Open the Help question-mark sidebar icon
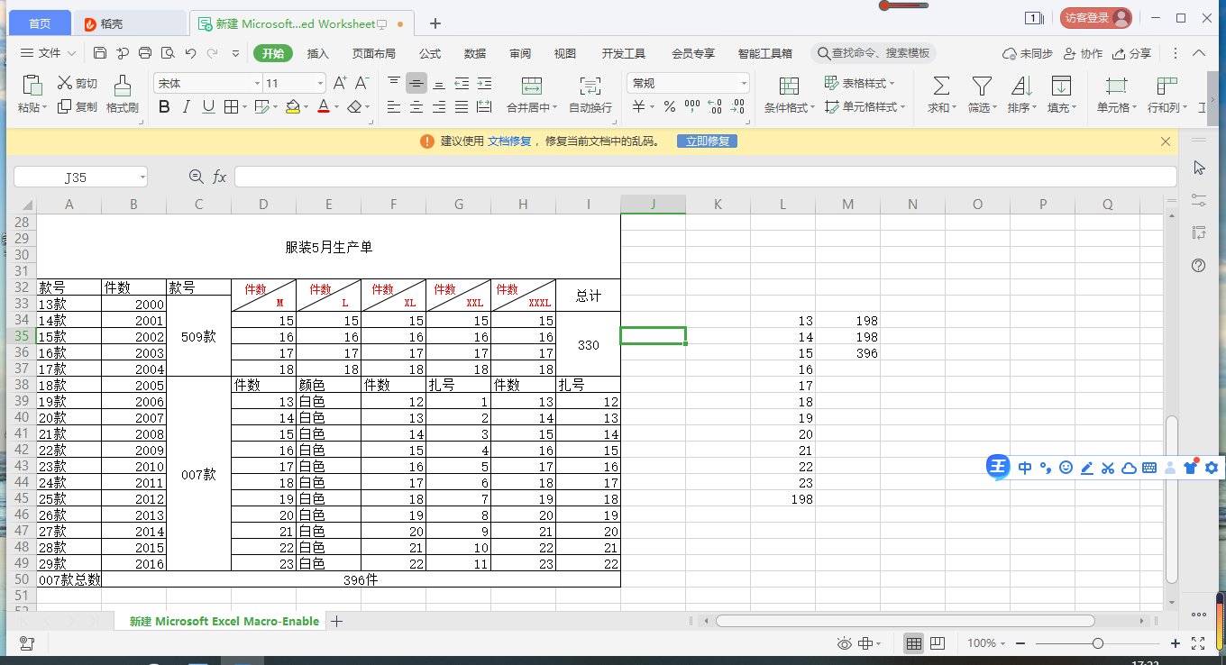Screen dimensions: 1226x665 coord(1198,265)
